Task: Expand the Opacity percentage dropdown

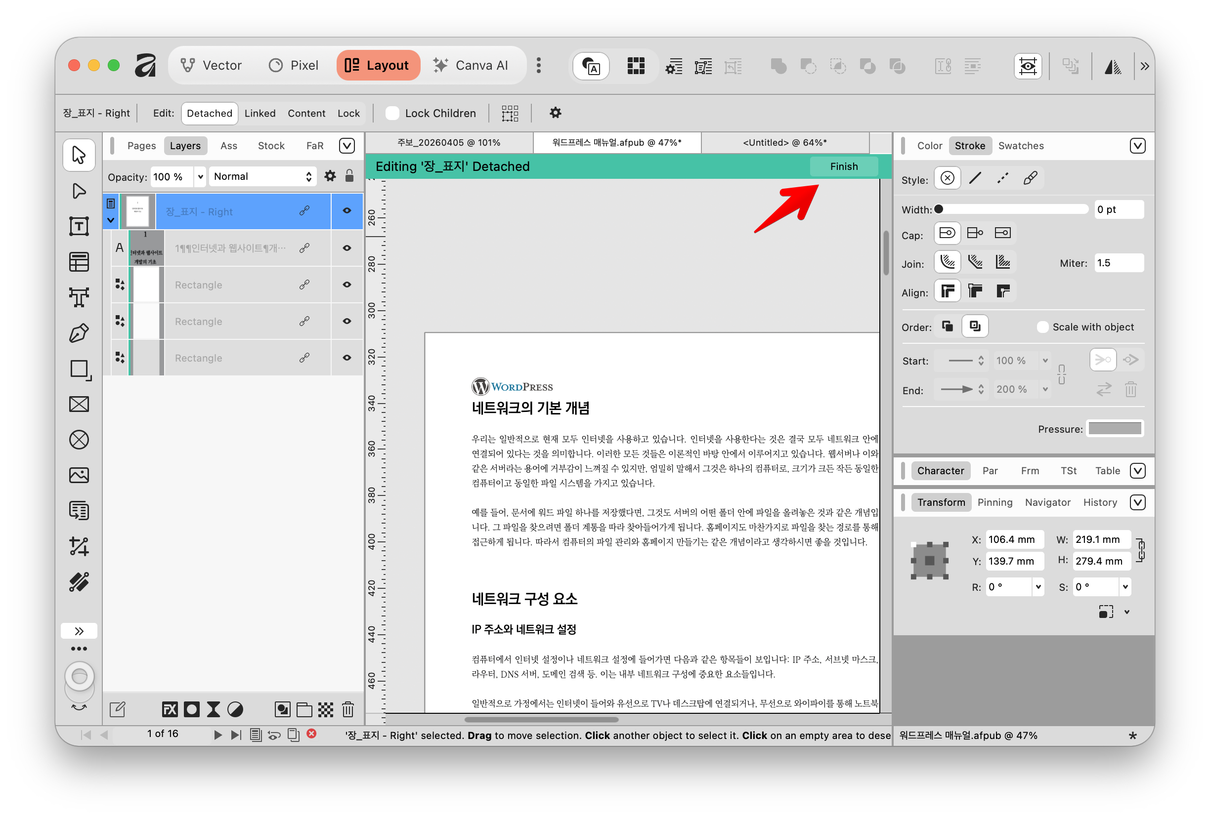Action: click(200, 176)
